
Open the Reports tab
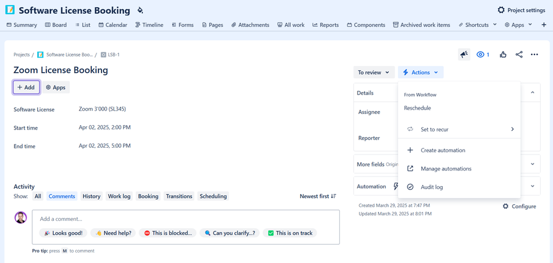(325, 25)
